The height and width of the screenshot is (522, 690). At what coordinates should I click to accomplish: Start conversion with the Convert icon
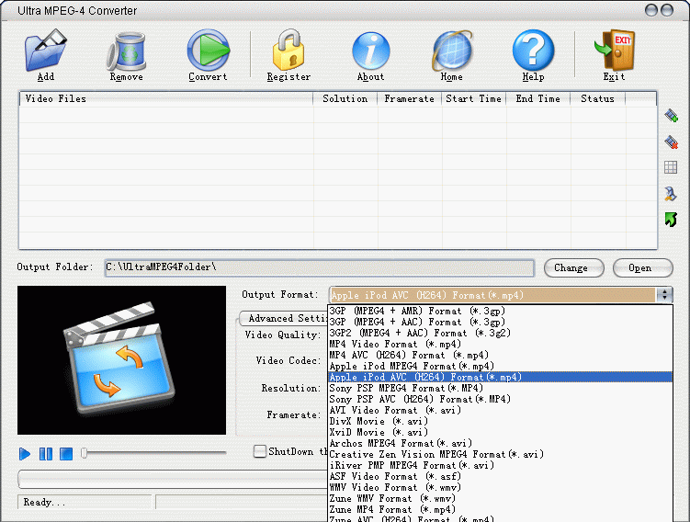coord(209,51)
